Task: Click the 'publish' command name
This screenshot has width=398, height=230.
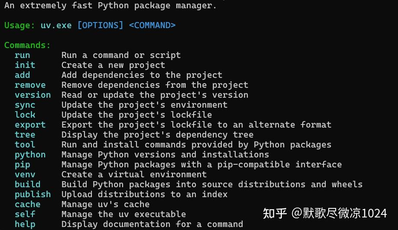Action: click(x=32, y=195)
